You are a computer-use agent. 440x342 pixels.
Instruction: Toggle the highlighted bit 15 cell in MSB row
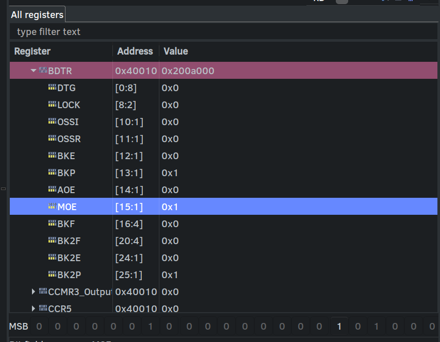click(340, 326)
